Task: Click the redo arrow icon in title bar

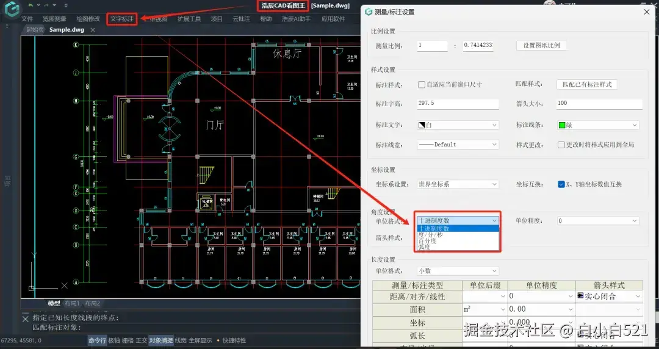Action: click(46, 5)
